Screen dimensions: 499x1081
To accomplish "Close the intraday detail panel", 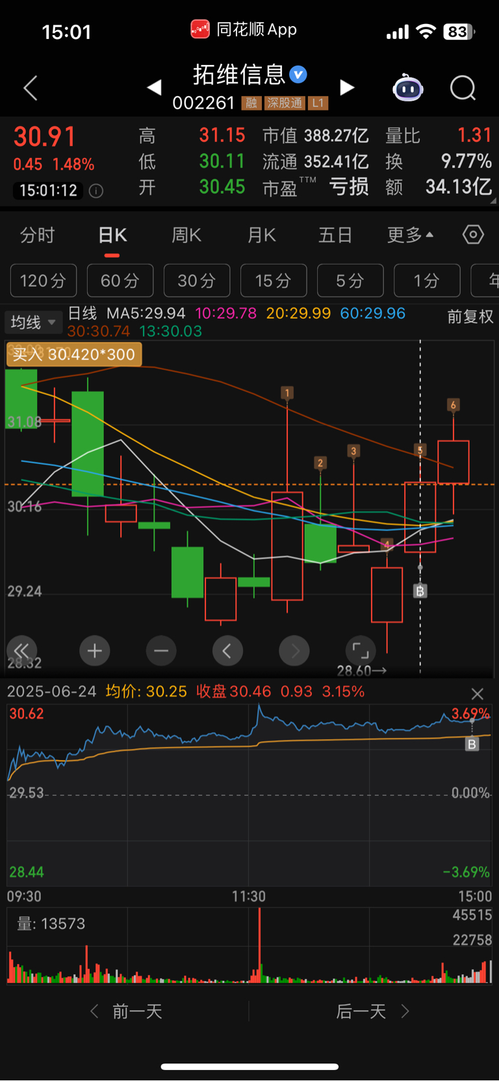I will pyautogui.click(x=478, y=694).
